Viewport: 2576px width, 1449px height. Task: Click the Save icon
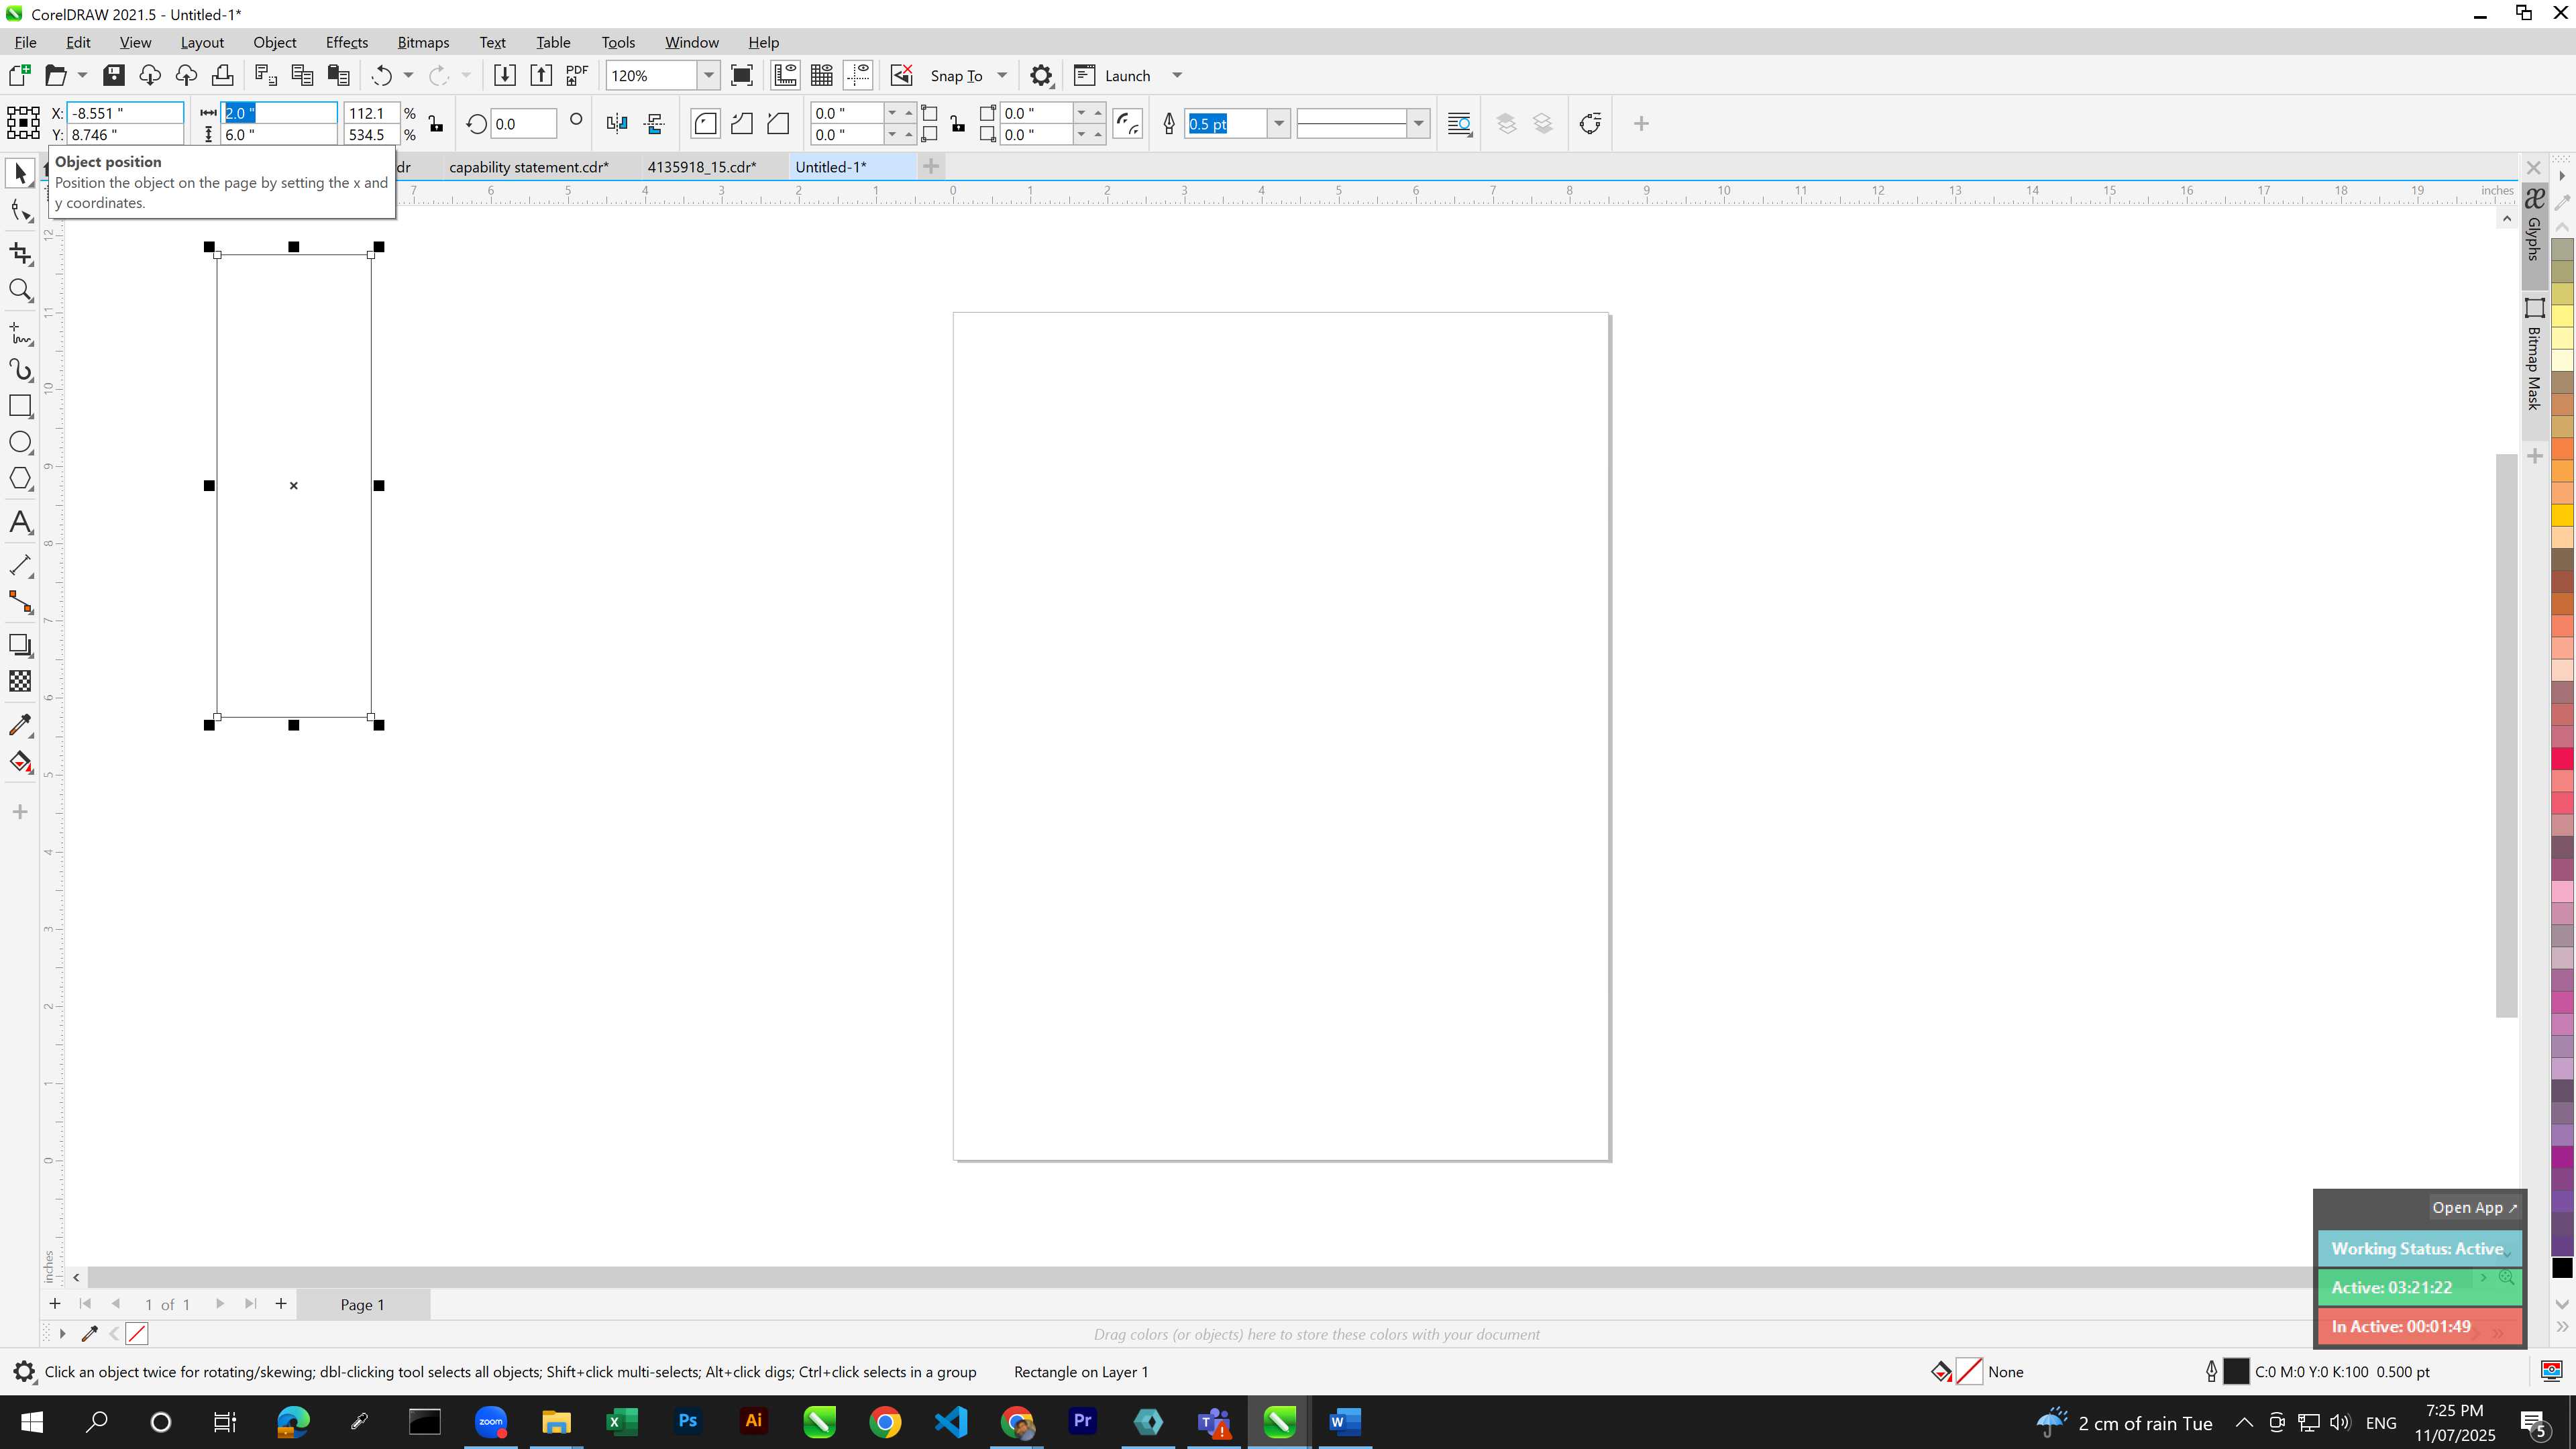click(114, 75)
